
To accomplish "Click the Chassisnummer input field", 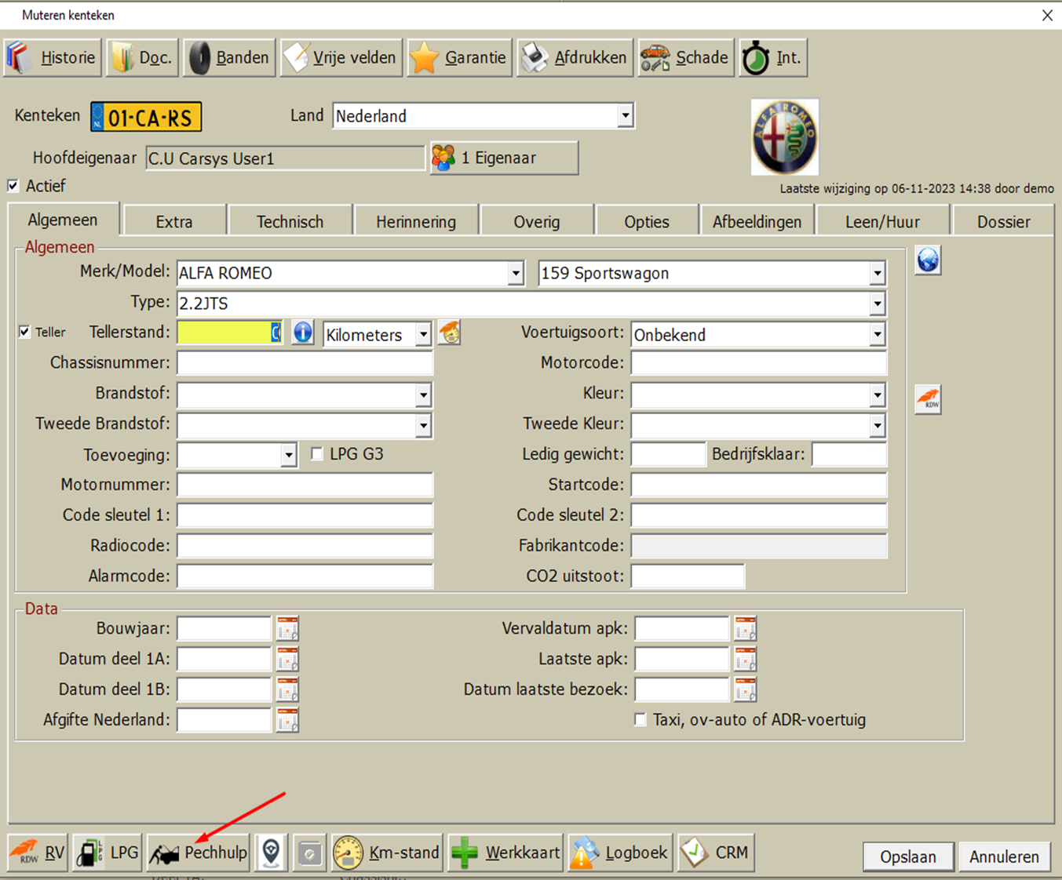I will [x=305, y=363].
